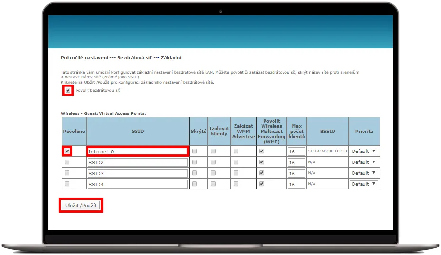441x255 pixels.
Task: Select Max počet klientů field for Internet_0
Action: (296, 151)
